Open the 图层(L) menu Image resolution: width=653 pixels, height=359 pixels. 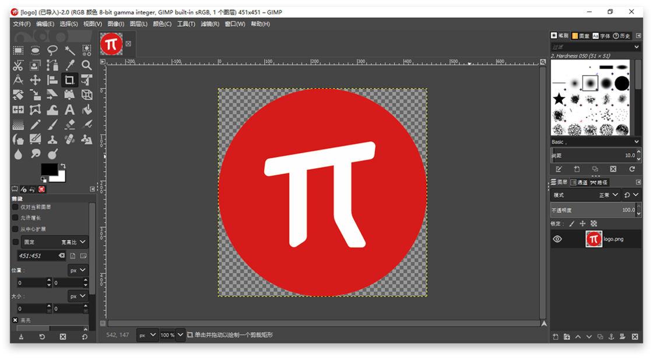pos(139,24)
